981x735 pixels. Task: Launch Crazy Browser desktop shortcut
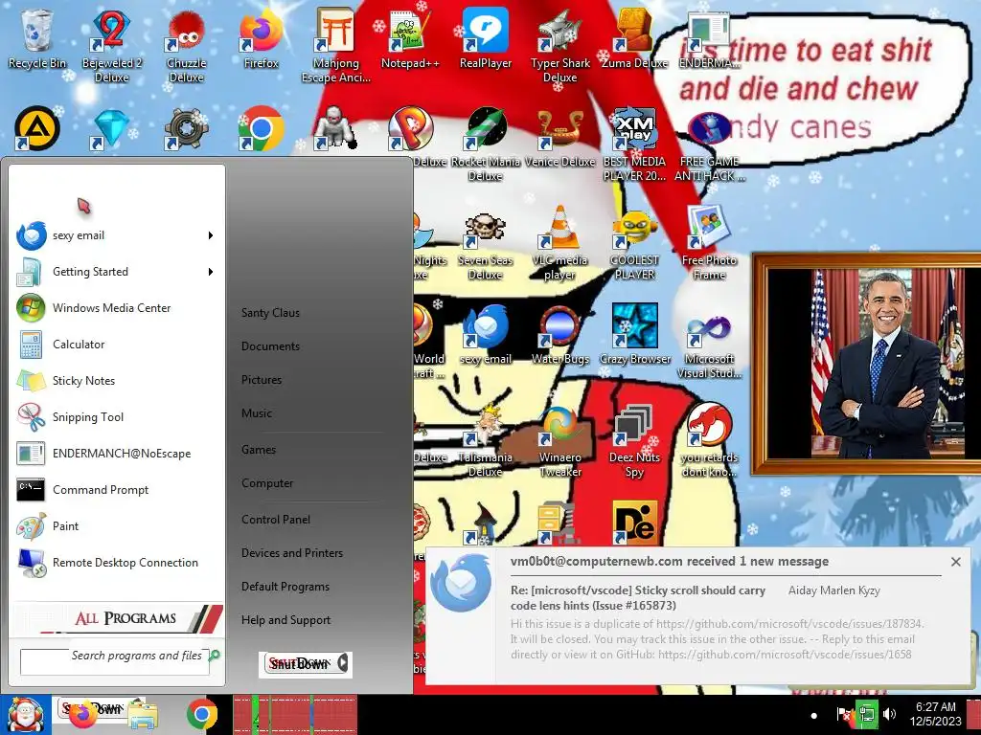coord(634,335)
